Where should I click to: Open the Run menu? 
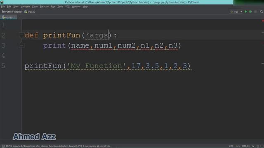coord(53,7)
